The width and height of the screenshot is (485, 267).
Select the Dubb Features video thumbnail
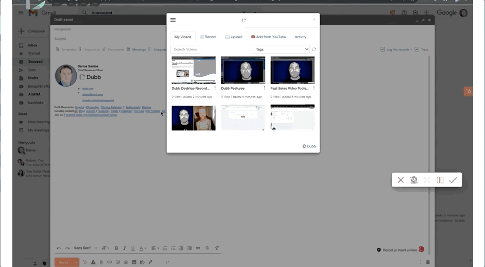[243, 70]
